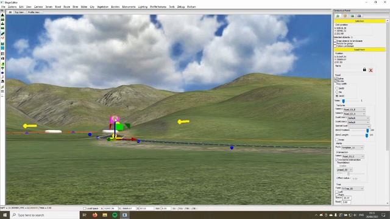Toggle the Swap checkbox

click(x=338, y=140)
